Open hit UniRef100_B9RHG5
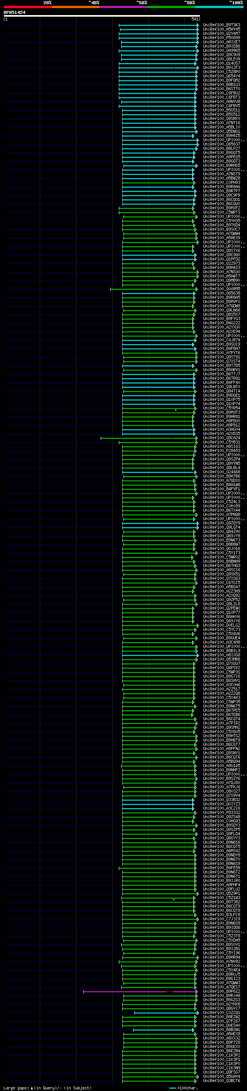Image resolution: width=247 pixels, height=1091 pixels. coord(222,166)
